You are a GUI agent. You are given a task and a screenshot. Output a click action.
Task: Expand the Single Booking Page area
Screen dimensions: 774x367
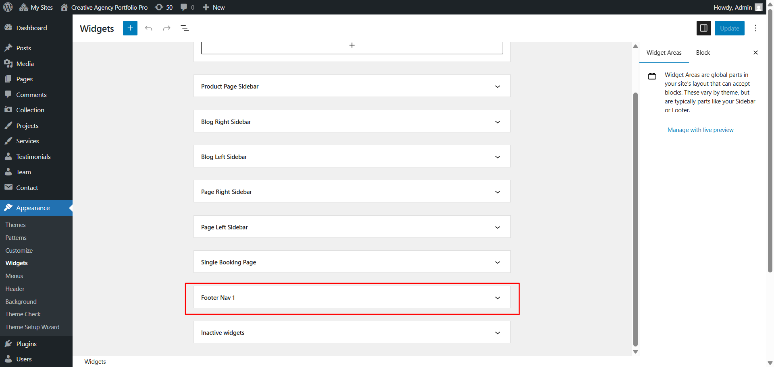352,262
